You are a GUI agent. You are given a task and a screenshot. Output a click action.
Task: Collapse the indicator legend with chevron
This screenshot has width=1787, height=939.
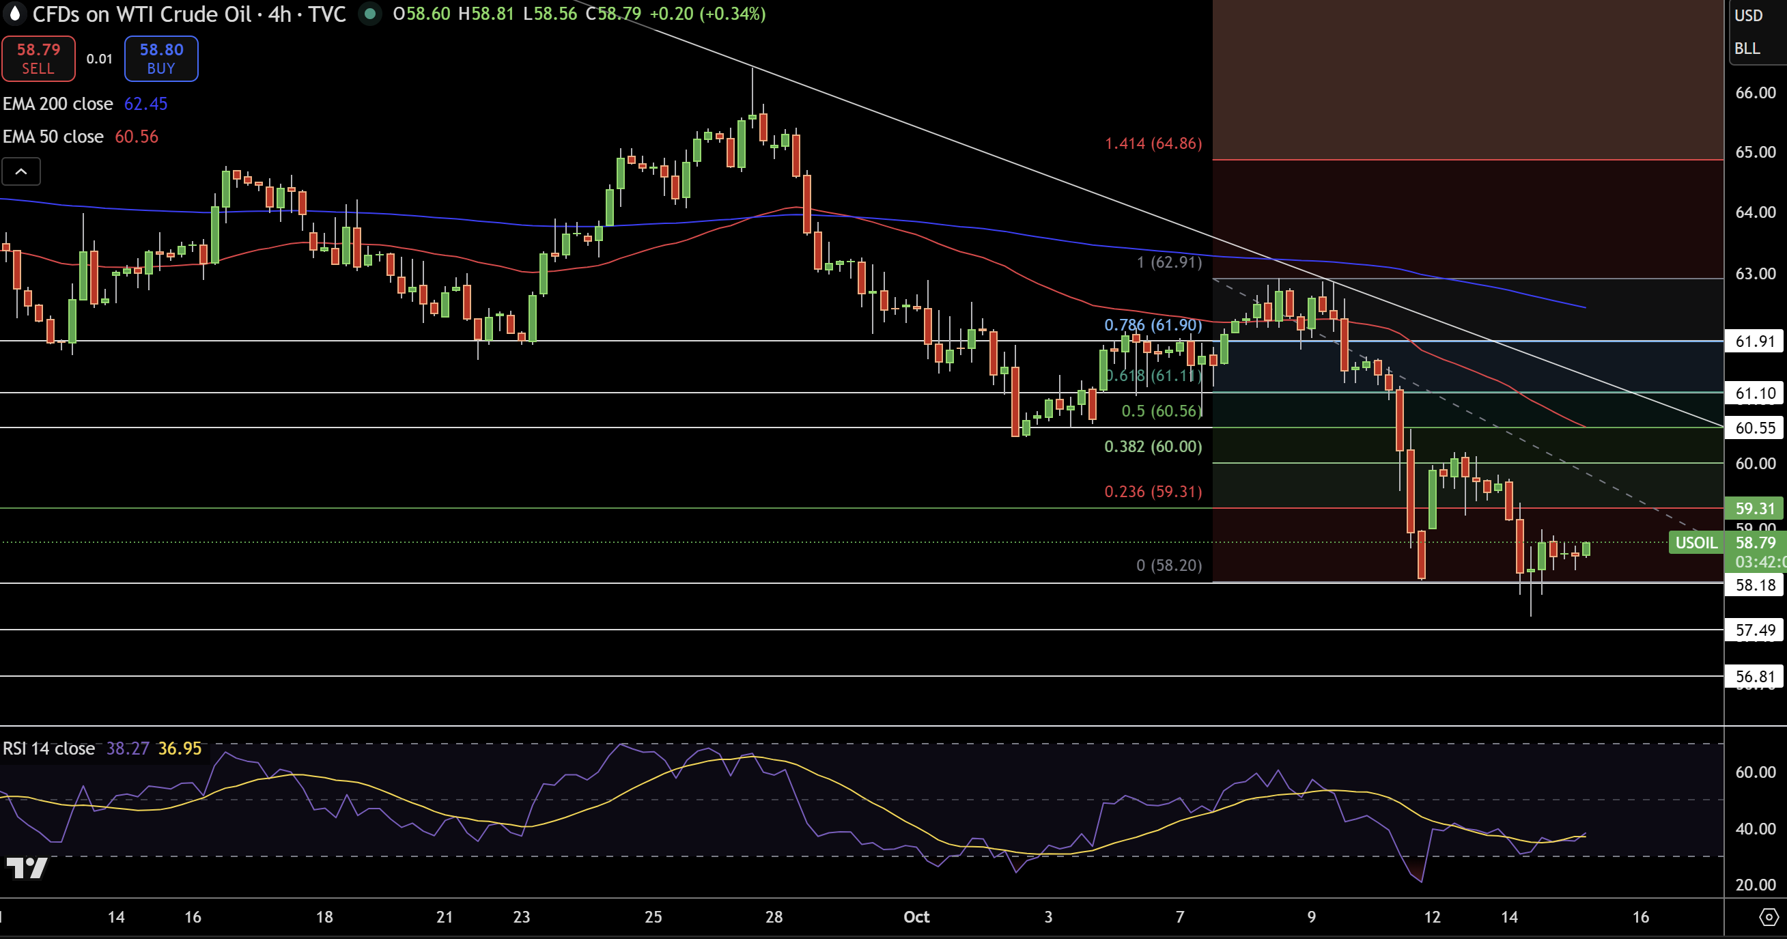coord(20,171)
